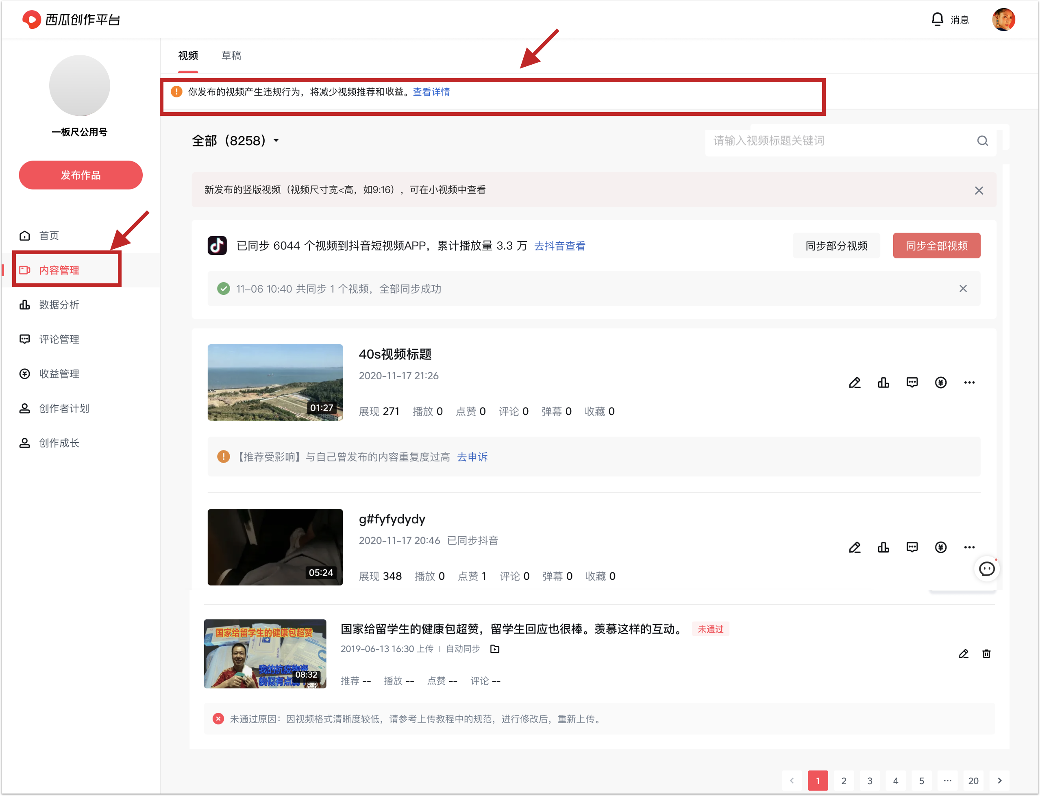Dismiss the 竖版视频 notice banner

point(979,191)
